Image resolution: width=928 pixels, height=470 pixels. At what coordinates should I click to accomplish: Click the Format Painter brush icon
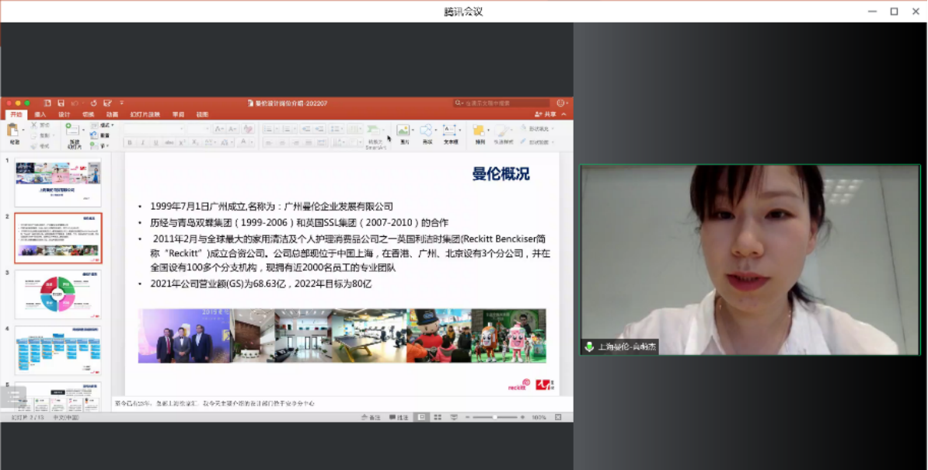click(34, 146)
